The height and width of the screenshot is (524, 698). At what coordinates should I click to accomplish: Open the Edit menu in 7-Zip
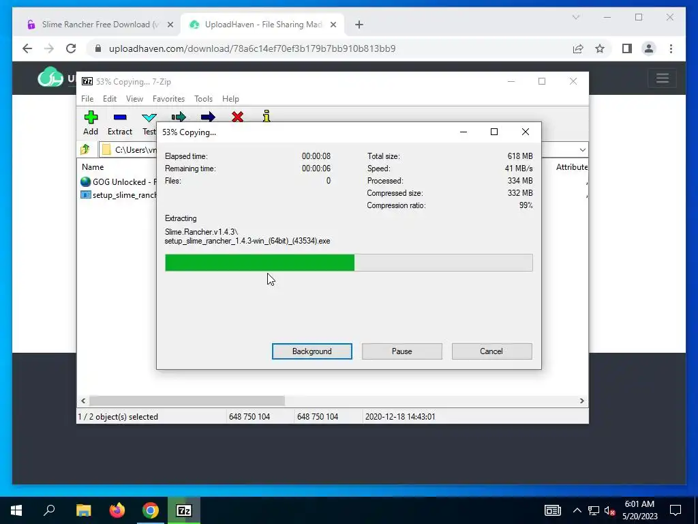110,99
